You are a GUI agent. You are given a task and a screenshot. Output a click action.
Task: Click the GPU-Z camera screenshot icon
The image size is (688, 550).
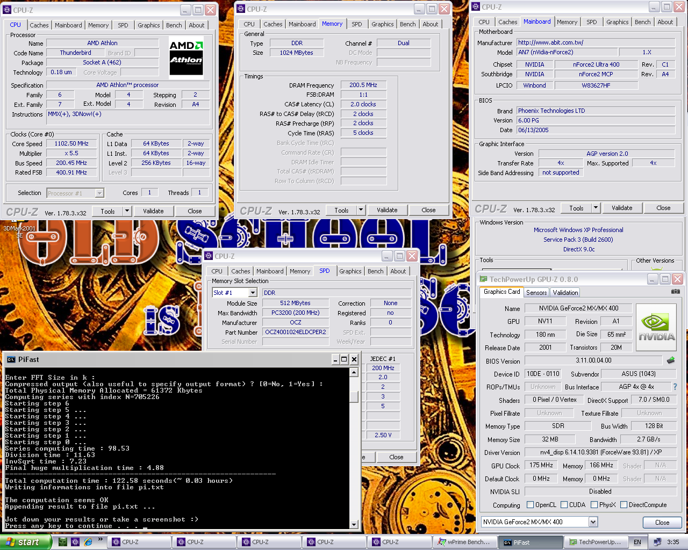[676, 292]
